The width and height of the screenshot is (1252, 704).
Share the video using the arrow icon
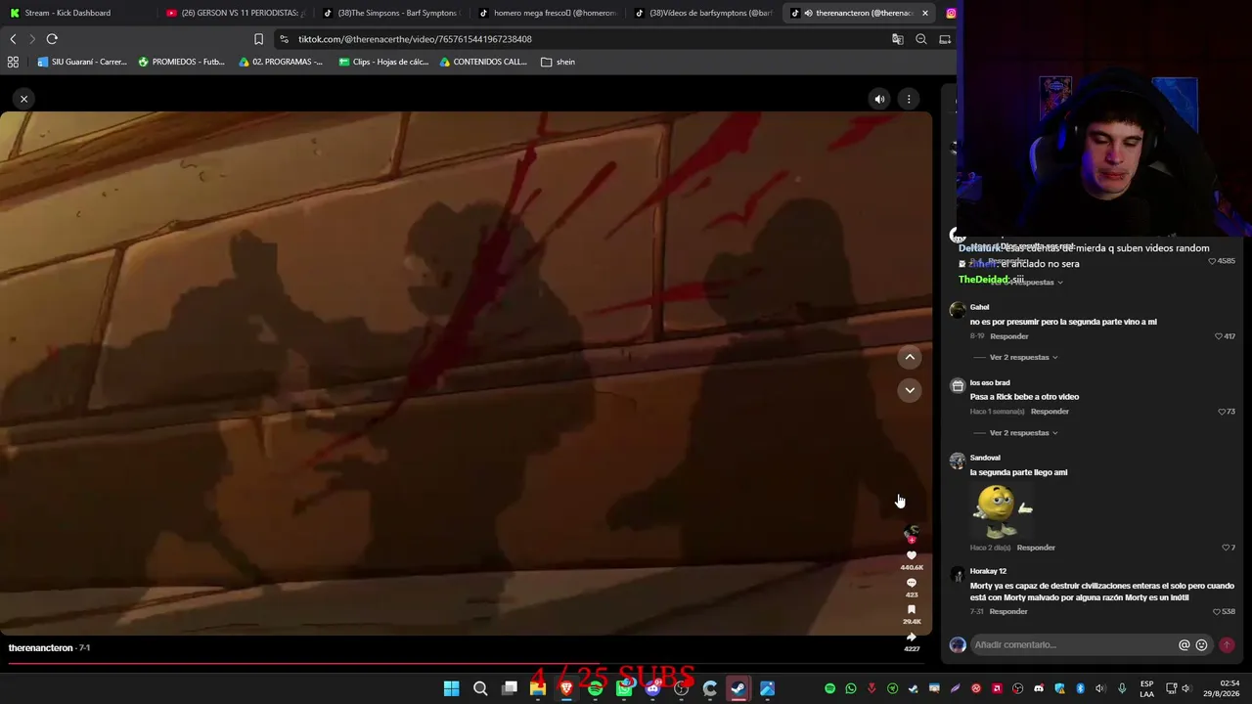[912, 637]
